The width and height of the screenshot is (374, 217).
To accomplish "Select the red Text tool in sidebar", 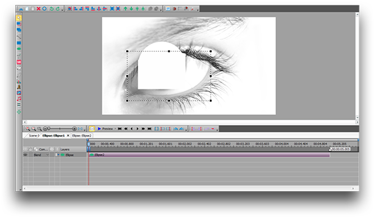I will click(19, 62).
